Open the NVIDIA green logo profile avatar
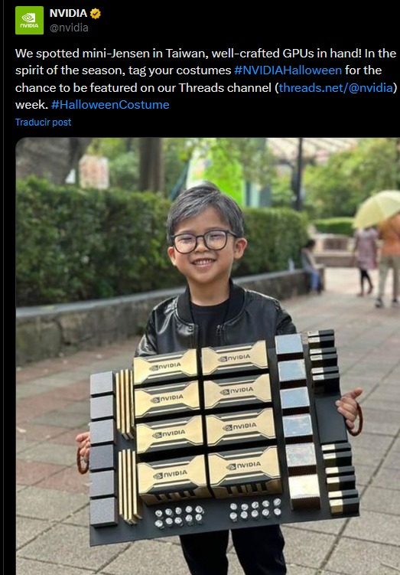Screen dimensions: 400x575 coord(29,20)
